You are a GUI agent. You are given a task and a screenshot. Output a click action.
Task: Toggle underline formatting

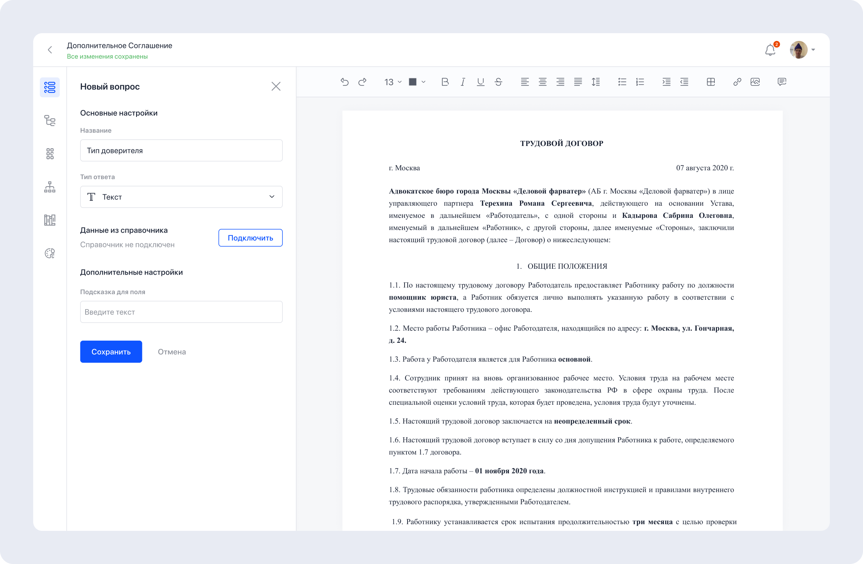[x=480, y=82]
